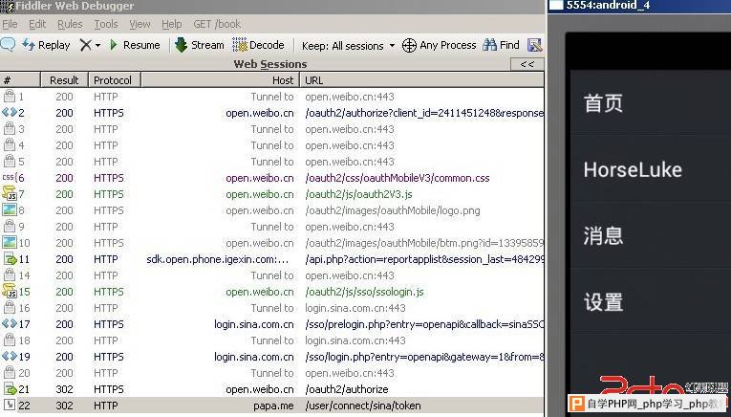The width and height of the screenshot is (731, 417).
Task: Click lock icon of session 20
Action: point(9,373)
